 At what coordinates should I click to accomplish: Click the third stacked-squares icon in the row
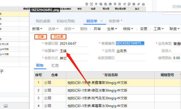point(110,4)
